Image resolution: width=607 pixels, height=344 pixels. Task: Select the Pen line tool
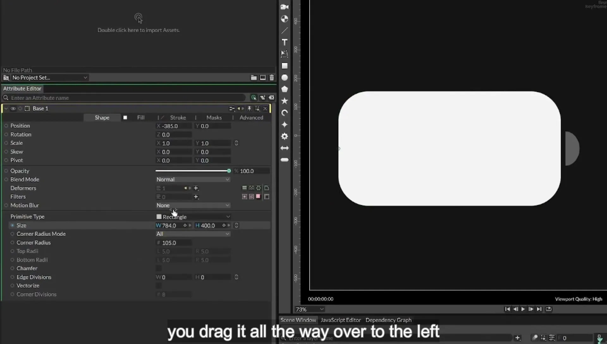pos(285,31)
